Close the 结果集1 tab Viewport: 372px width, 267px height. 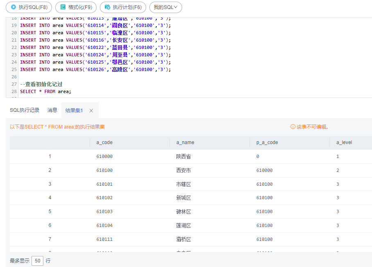point(91,111)
